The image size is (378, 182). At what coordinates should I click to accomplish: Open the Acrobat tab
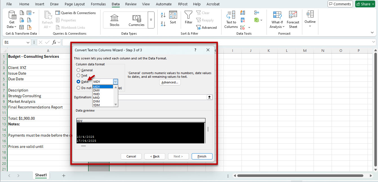click(213, 4)
